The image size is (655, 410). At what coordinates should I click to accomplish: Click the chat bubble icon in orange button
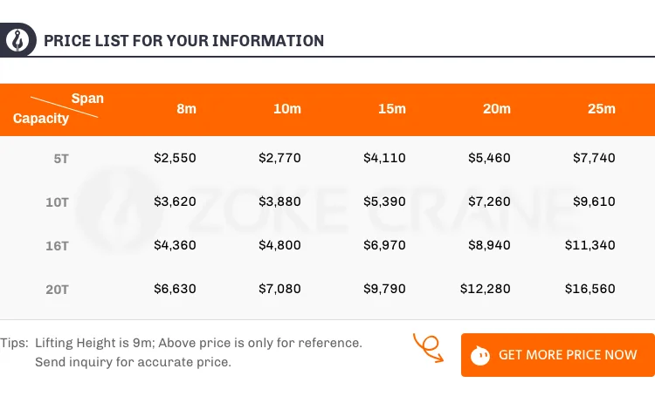(x=479, y=355)
